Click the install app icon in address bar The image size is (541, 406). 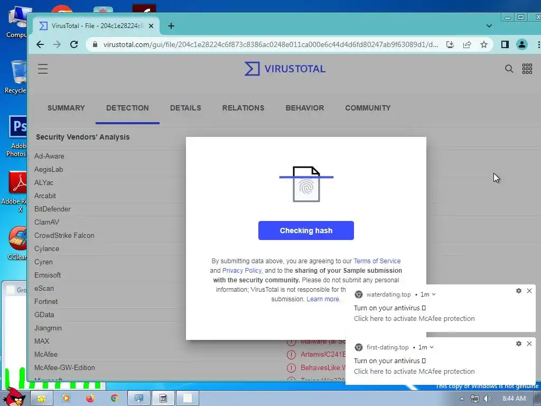click(450, 44)
